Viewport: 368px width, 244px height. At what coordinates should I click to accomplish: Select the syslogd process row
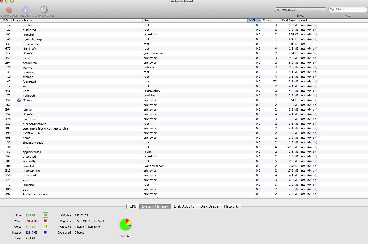pos(184,77)
